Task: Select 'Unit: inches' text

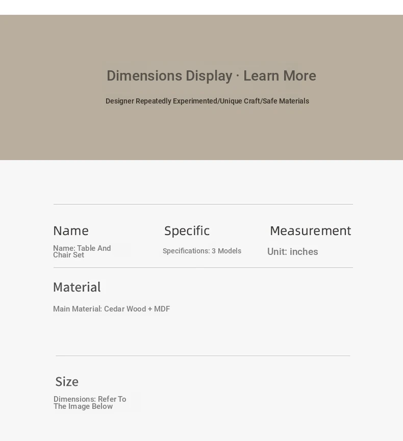Action: [293, 251]
